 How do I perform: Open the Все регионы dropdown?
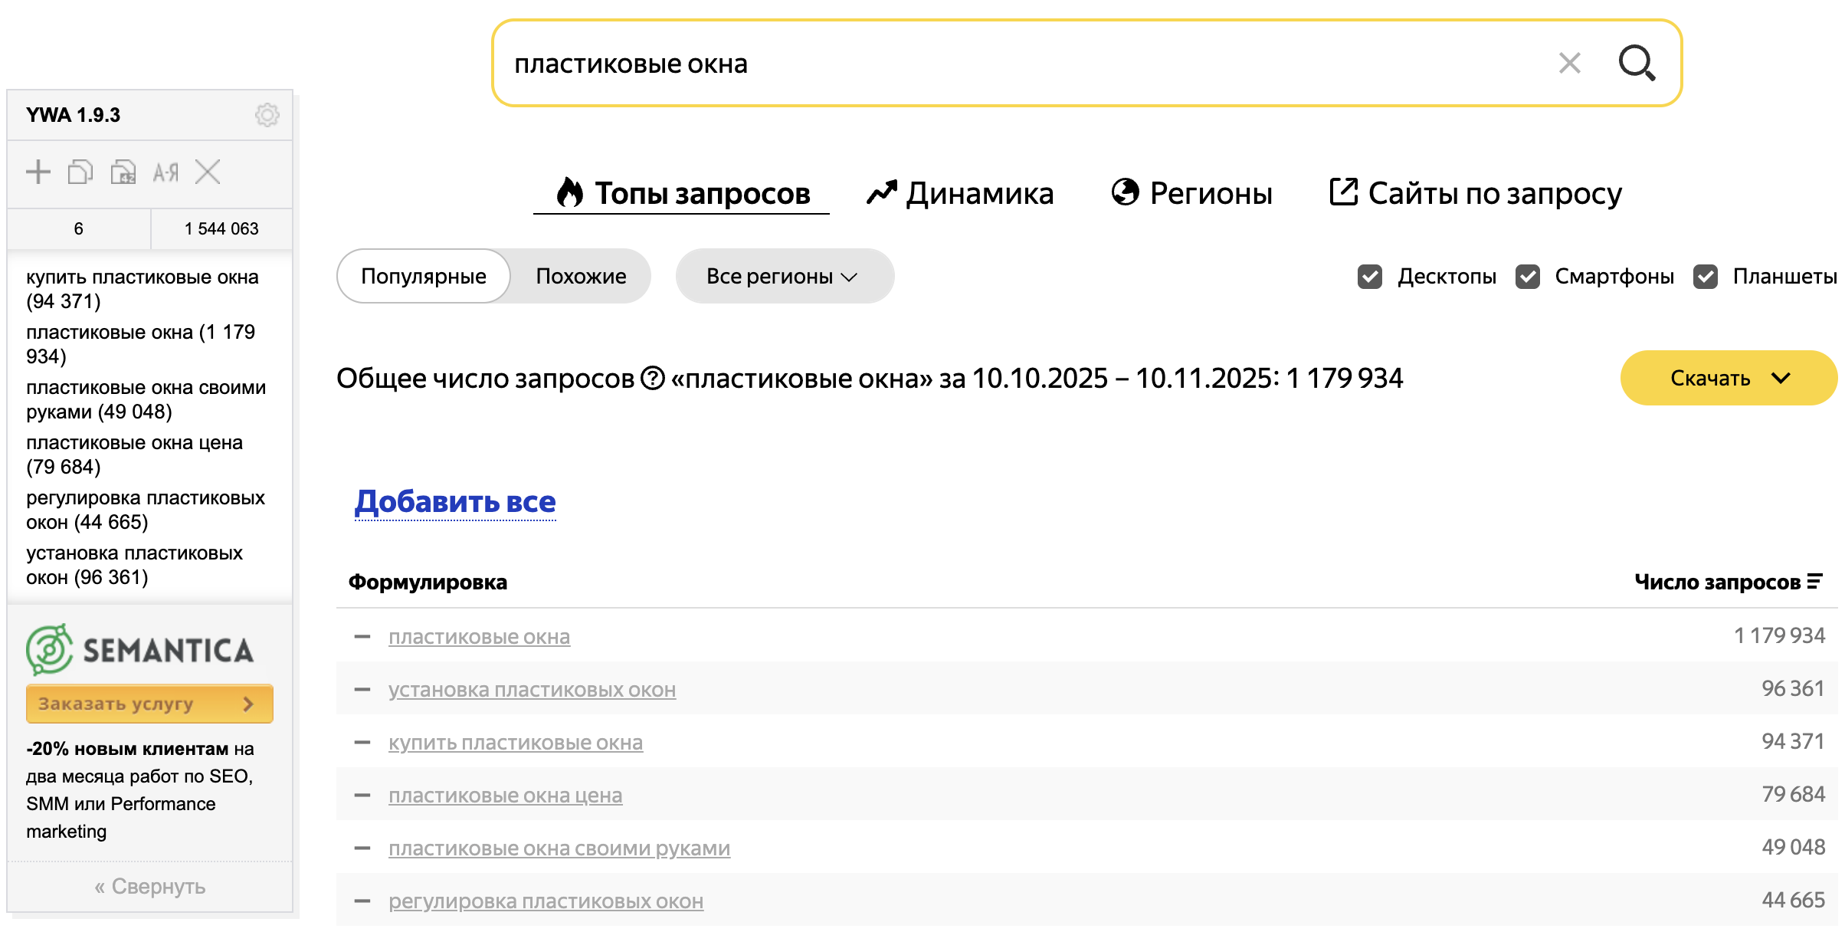tap(783, 276)
